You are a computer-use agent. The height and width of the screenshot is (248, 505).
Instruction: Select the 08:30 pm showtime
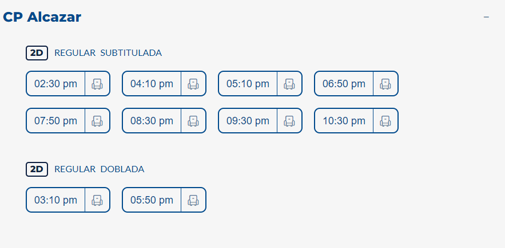[x=152, y=121]
